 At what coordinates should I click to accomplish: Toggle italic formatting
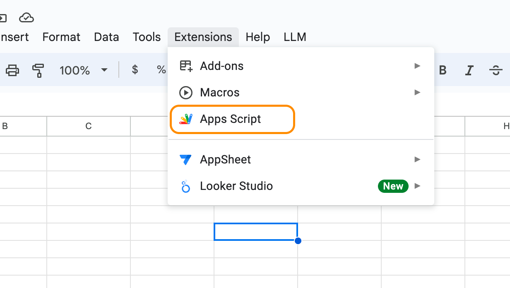(x=469, y=70)
